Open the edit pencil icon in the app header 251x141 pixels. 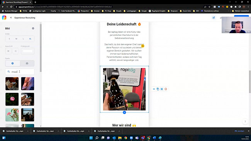click(x=214, y=18)
